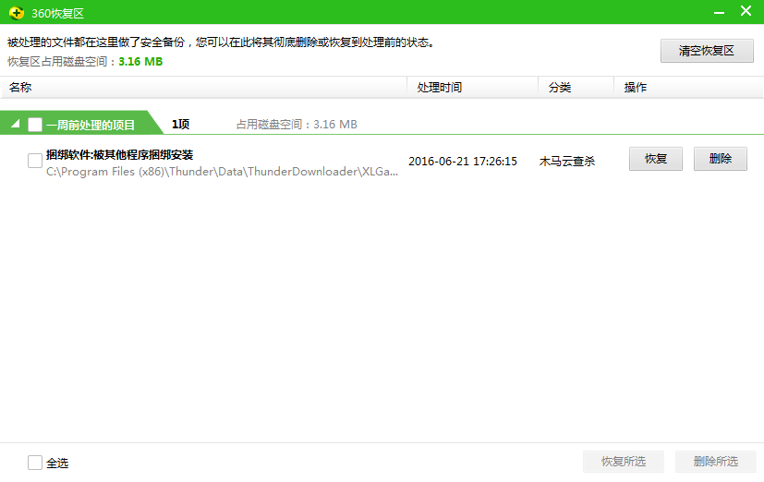Click the 清空恢复区 button
764x482 pixels.
[707, 51]
